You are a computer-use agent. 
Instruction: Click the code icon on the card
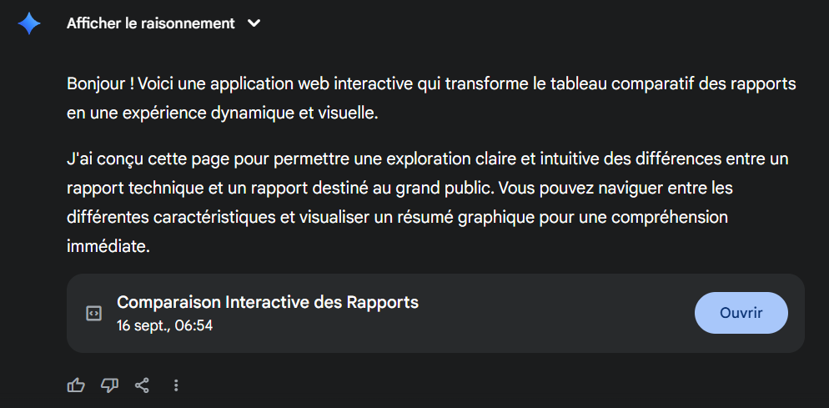click(x=94, y=314)
